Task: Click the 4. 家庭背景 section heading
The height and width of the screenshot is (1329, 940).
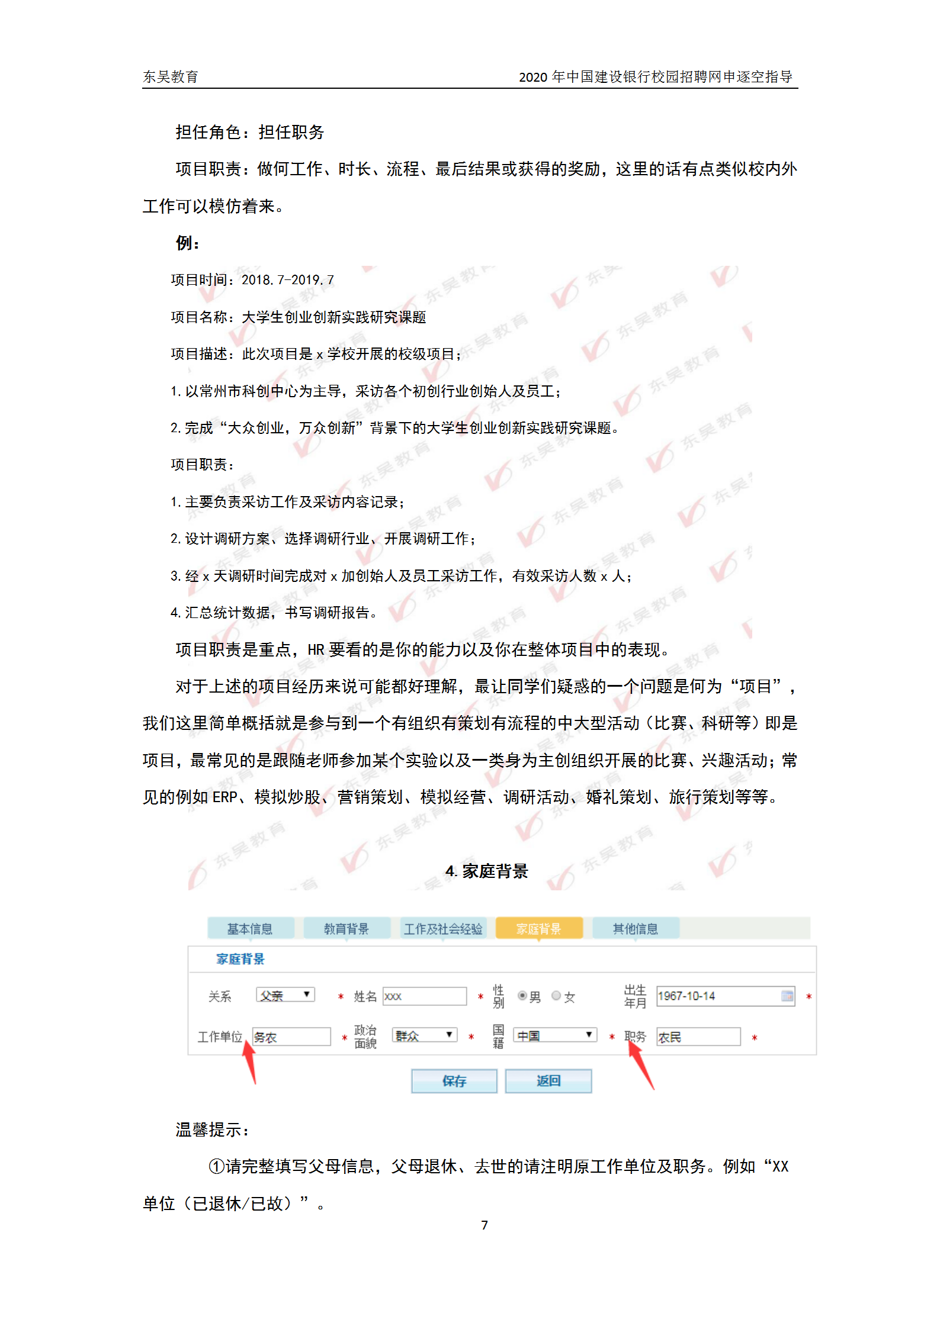Action: (486, 871)
